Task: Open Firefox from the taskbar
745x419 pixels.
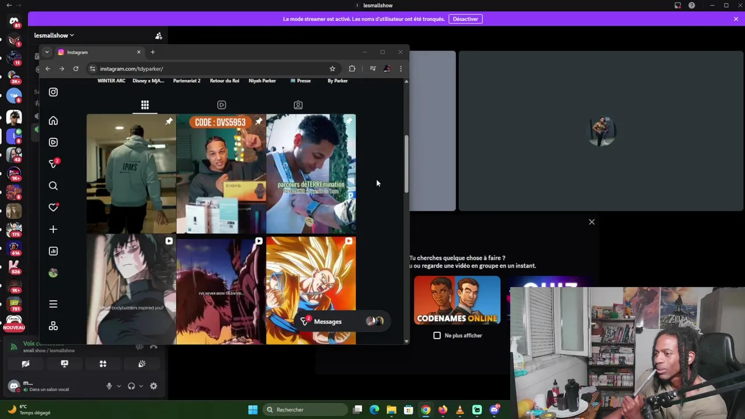Action: point(443,410)
